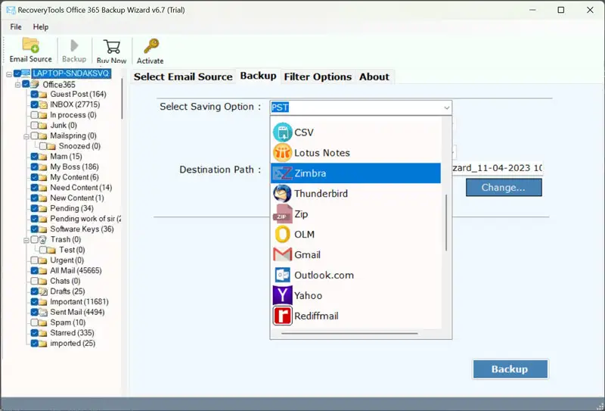Click the Drafts folder icon

[43, 291]
